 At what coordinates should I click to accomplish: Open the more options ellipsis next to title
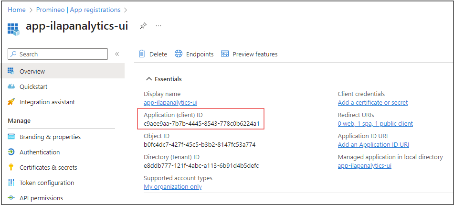click(158, 26)
